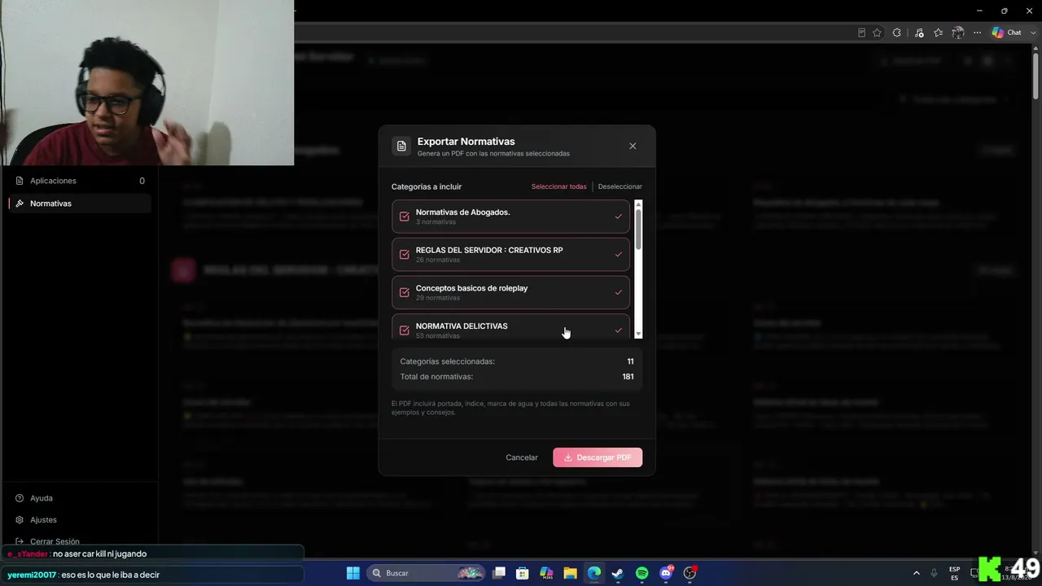Open File Explorer from the taskbar

[x=570, y=573]
